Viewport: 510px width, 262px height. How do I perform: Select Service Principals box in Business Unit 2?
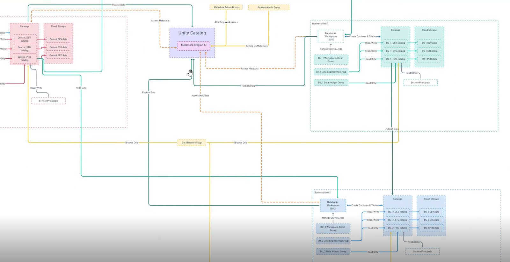(422, 251)
